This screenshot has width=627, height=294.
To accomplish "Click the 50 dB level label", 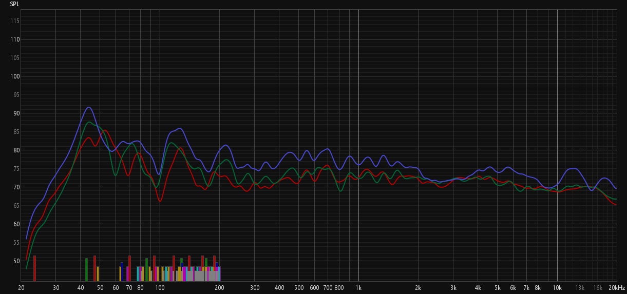I will (x=16, y=261).
